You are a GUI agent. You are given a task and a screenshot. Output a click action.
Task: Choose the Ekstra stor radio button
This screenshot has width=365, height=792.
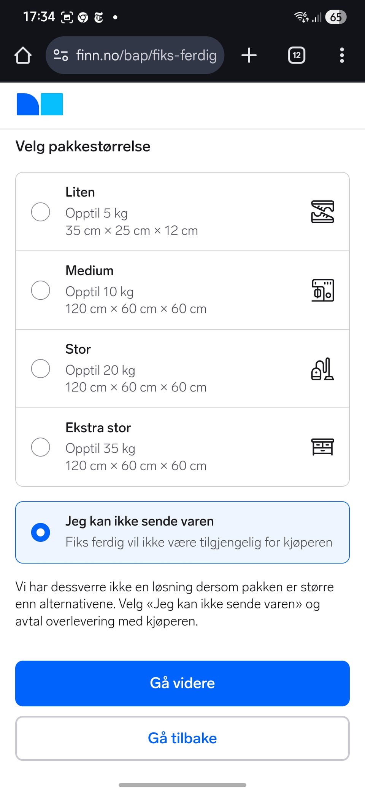[41, 447]
